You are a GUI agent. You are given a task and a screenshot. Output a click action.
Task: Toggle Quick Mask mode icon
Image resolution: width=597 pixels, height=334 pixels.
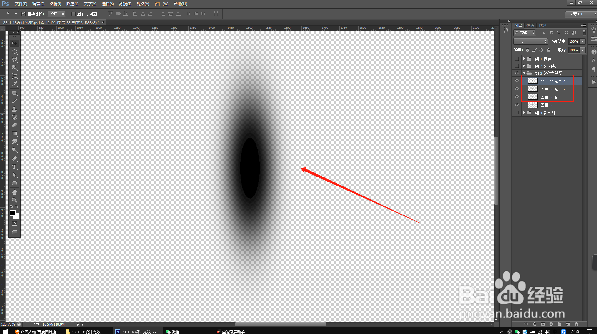14,224
